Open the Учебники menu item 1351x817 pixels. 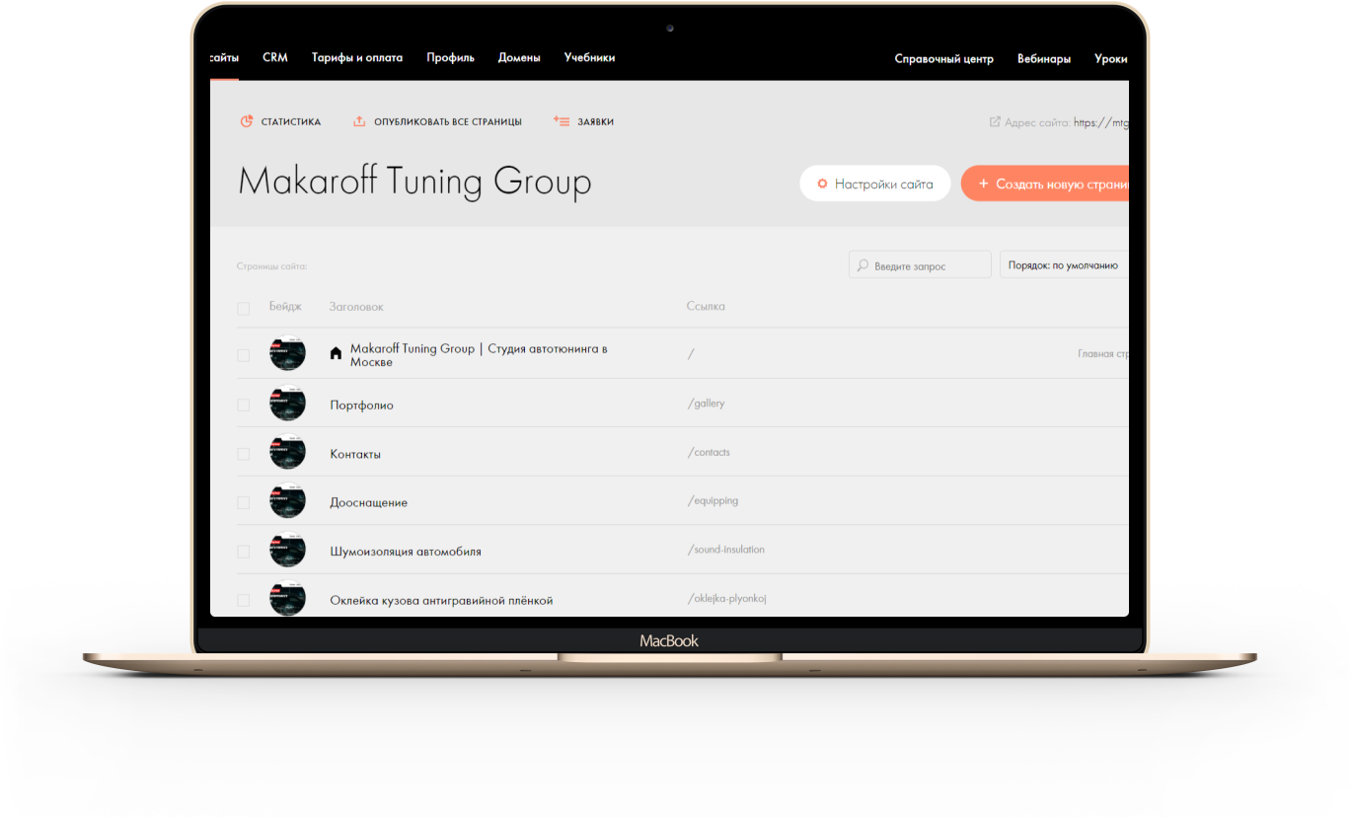coord(589,57)
